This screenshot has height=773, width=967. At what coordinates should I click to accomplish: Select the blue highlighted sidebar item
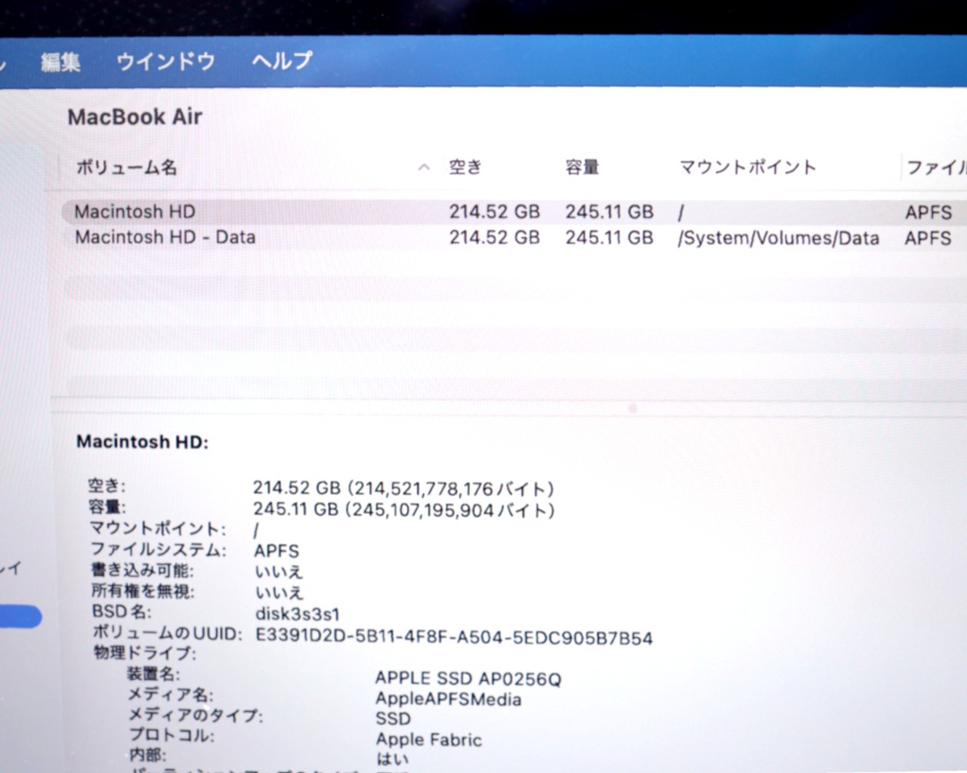tap(20, 617)
